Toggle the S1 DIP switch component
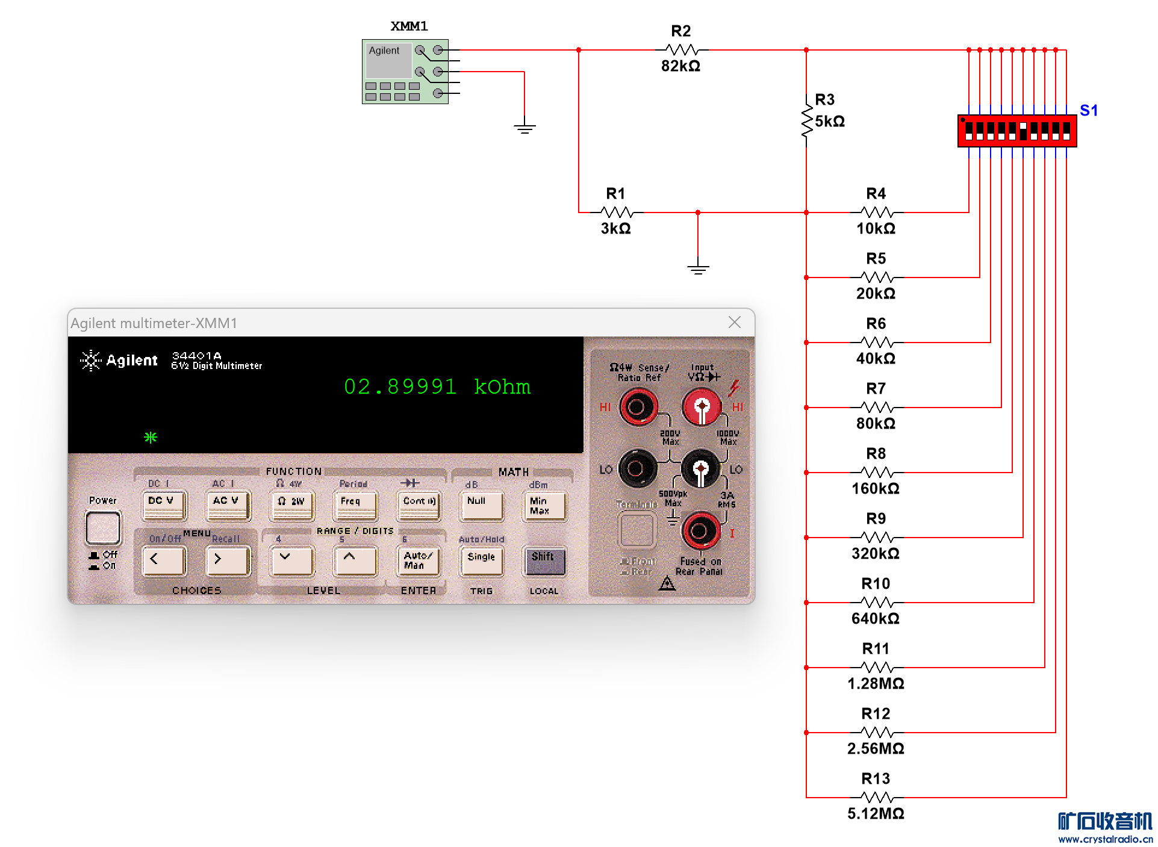This screenshot has width=1158, height=847. tap(1016, 131)
